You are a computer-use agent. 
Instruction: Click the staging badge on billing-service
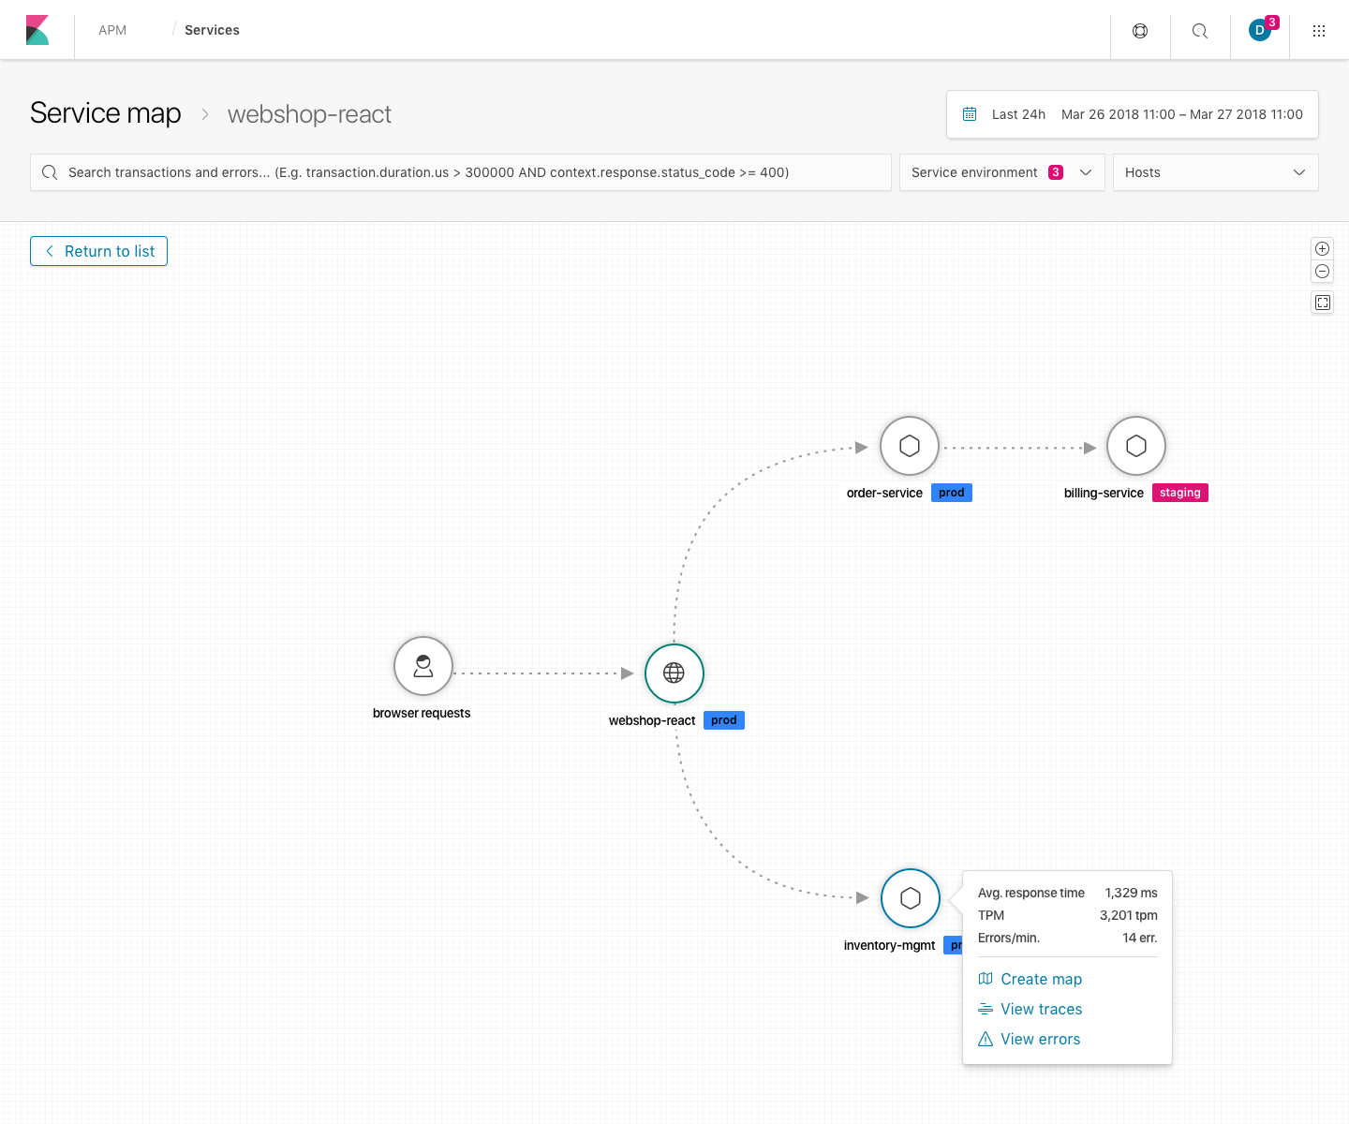pos(1180,493)
